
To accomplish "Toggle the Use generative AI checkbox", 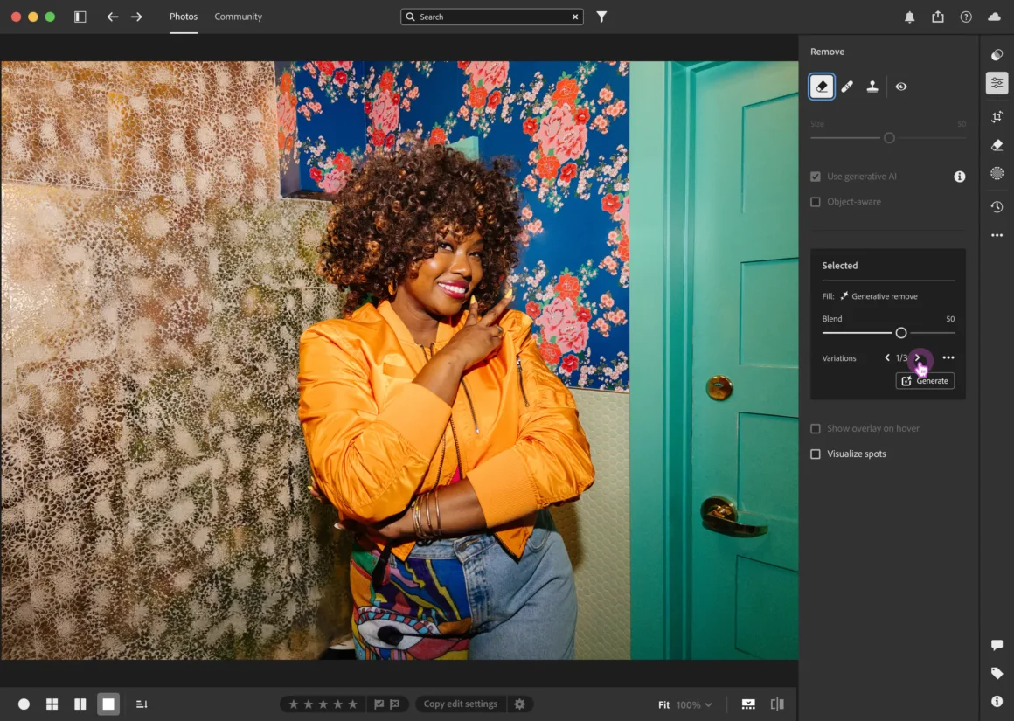I will pos(816,177).
